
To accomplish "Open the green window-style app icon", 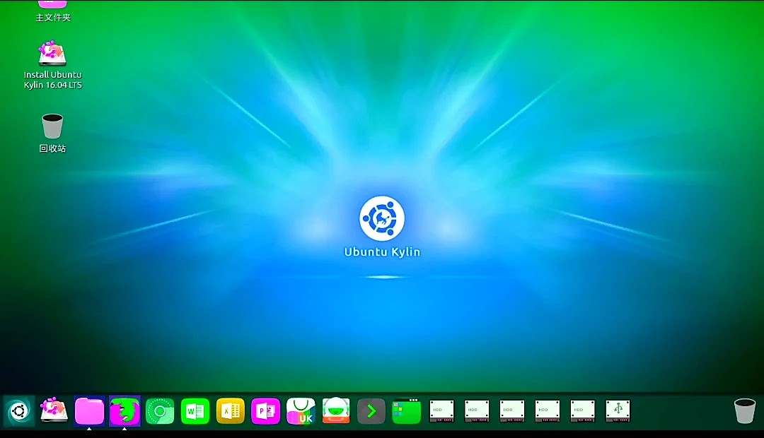I will coord(406,411).
